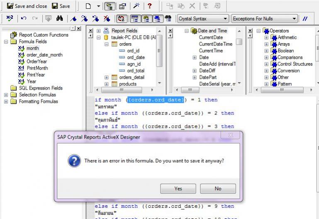This screenshot has height=219, width=319.
Task: Click the Save and close toolbar button
Action: click(x=27, y=6)
